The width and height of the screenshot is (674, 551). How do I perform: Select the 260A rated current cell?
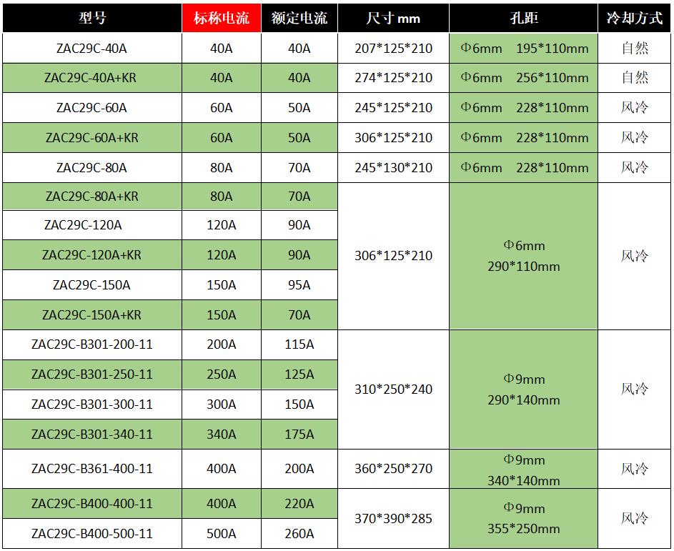click(x=299, y=533)
